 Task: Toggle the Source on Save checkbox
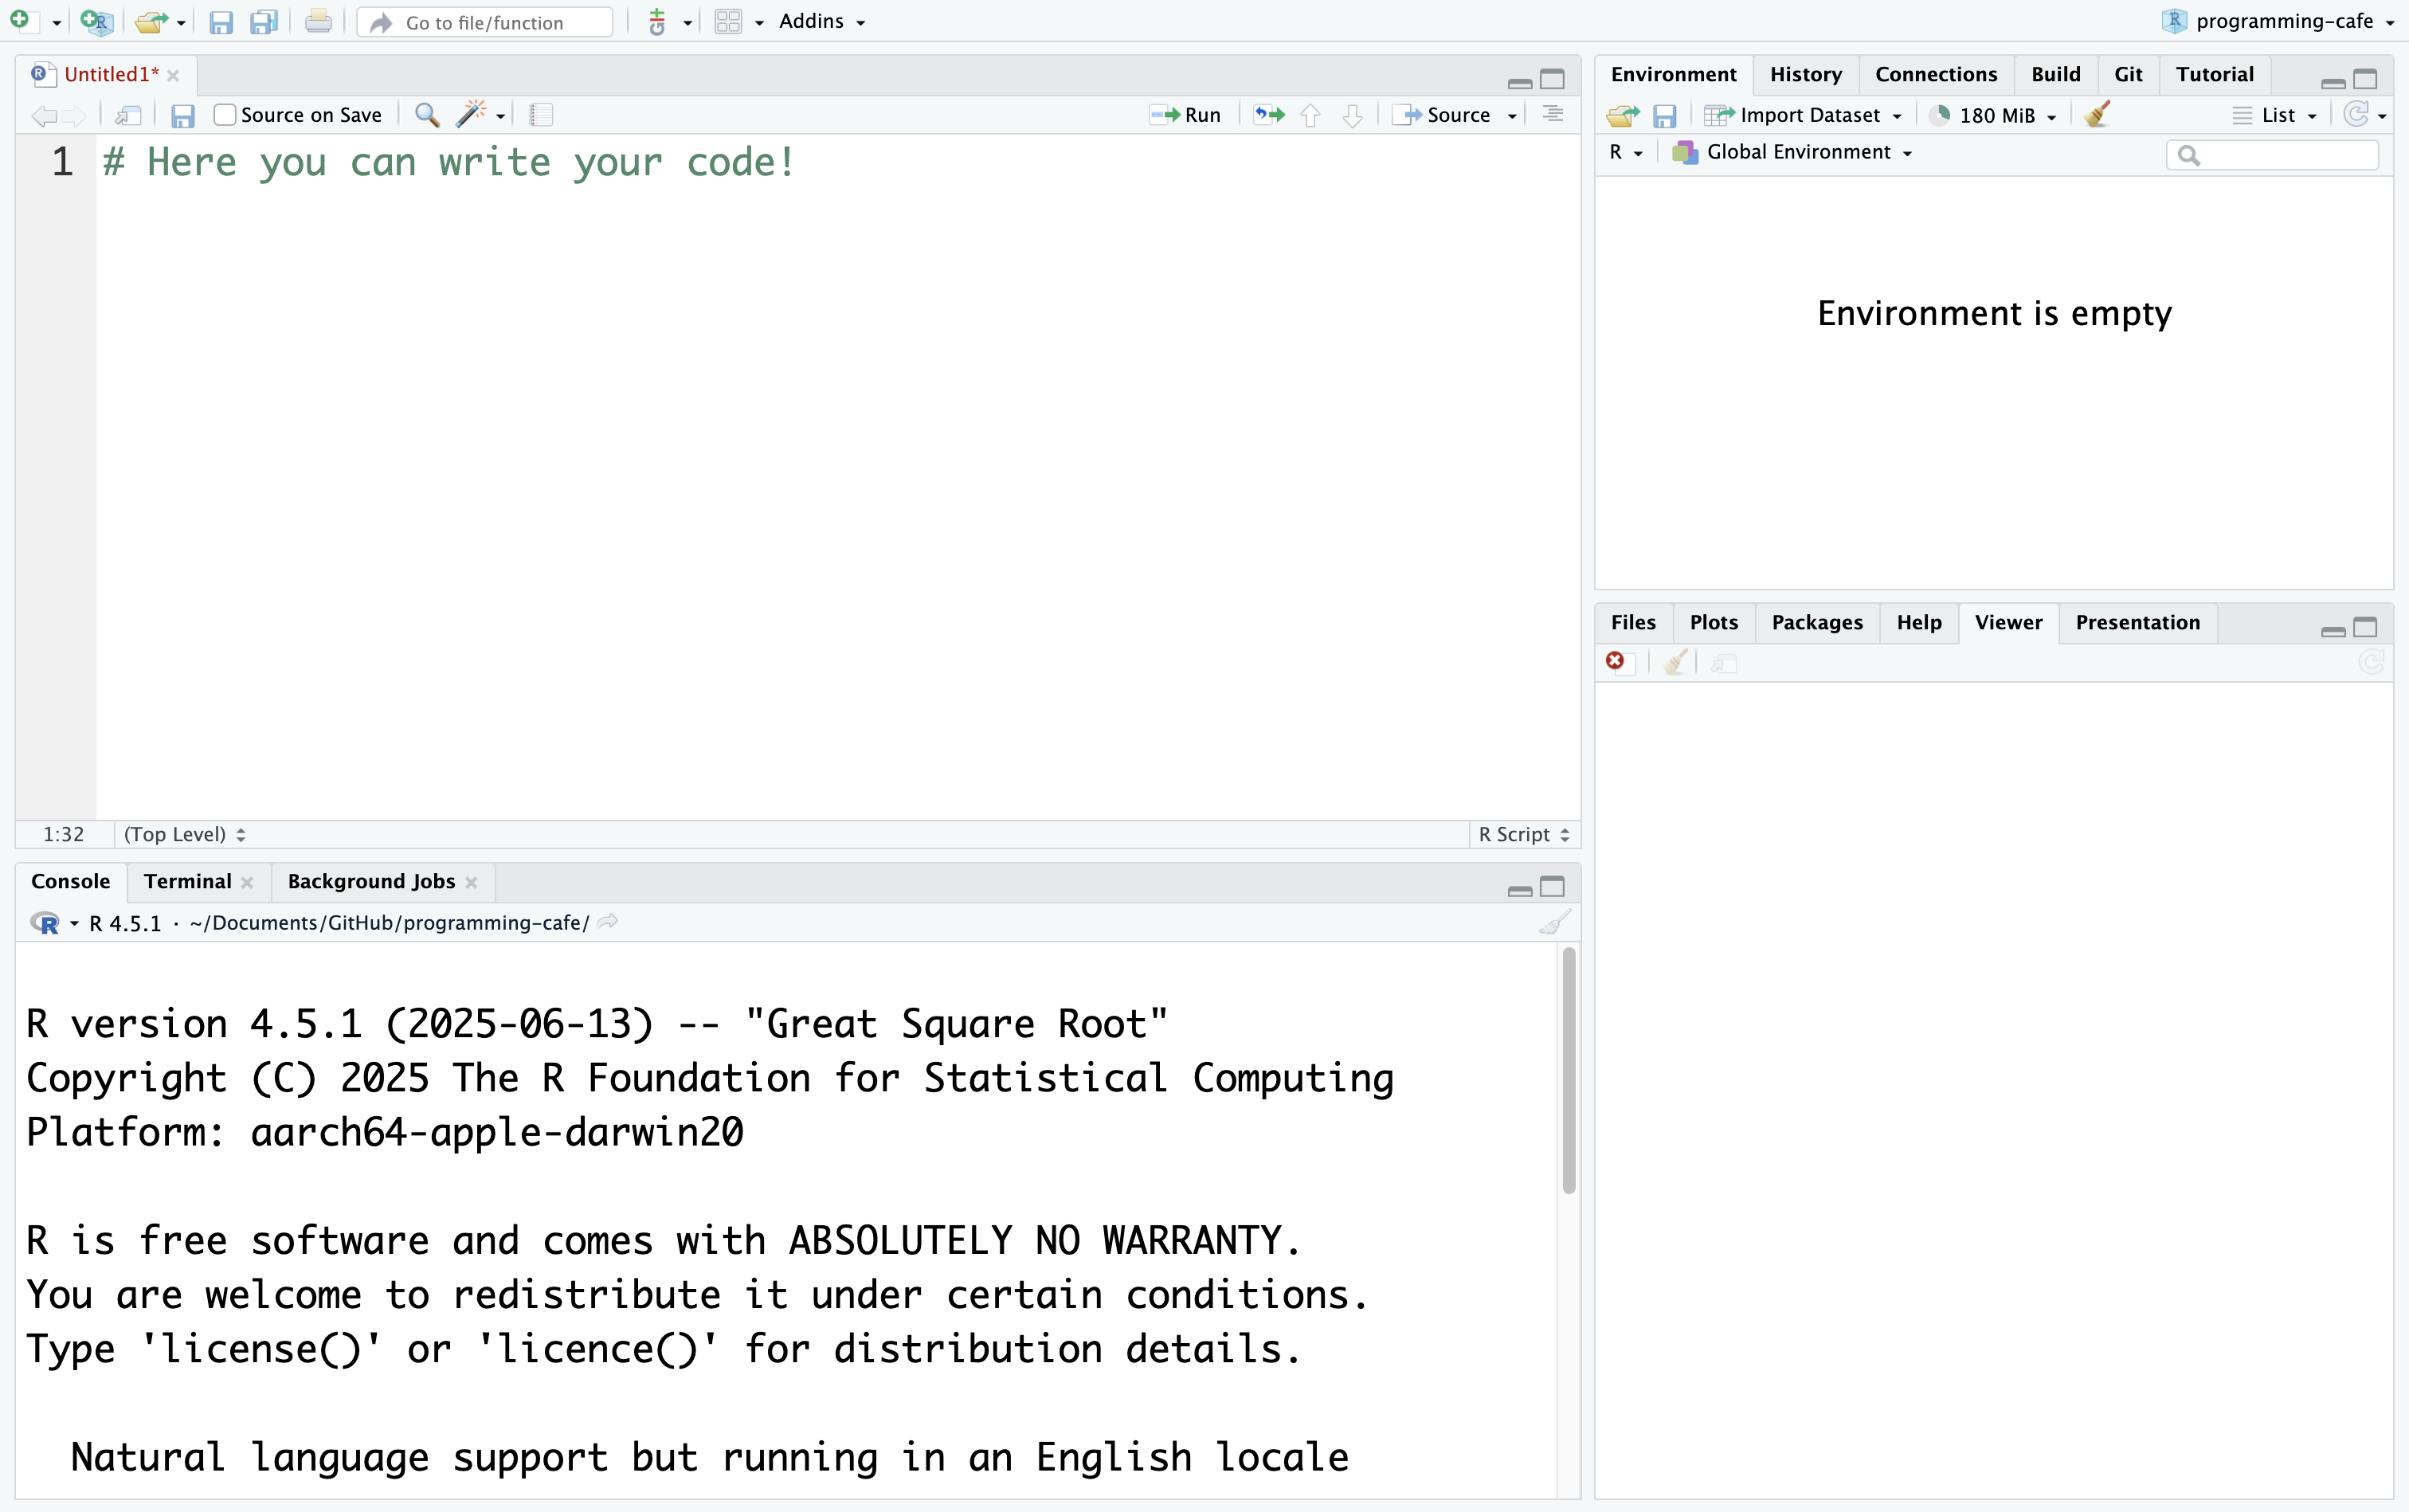225,115
